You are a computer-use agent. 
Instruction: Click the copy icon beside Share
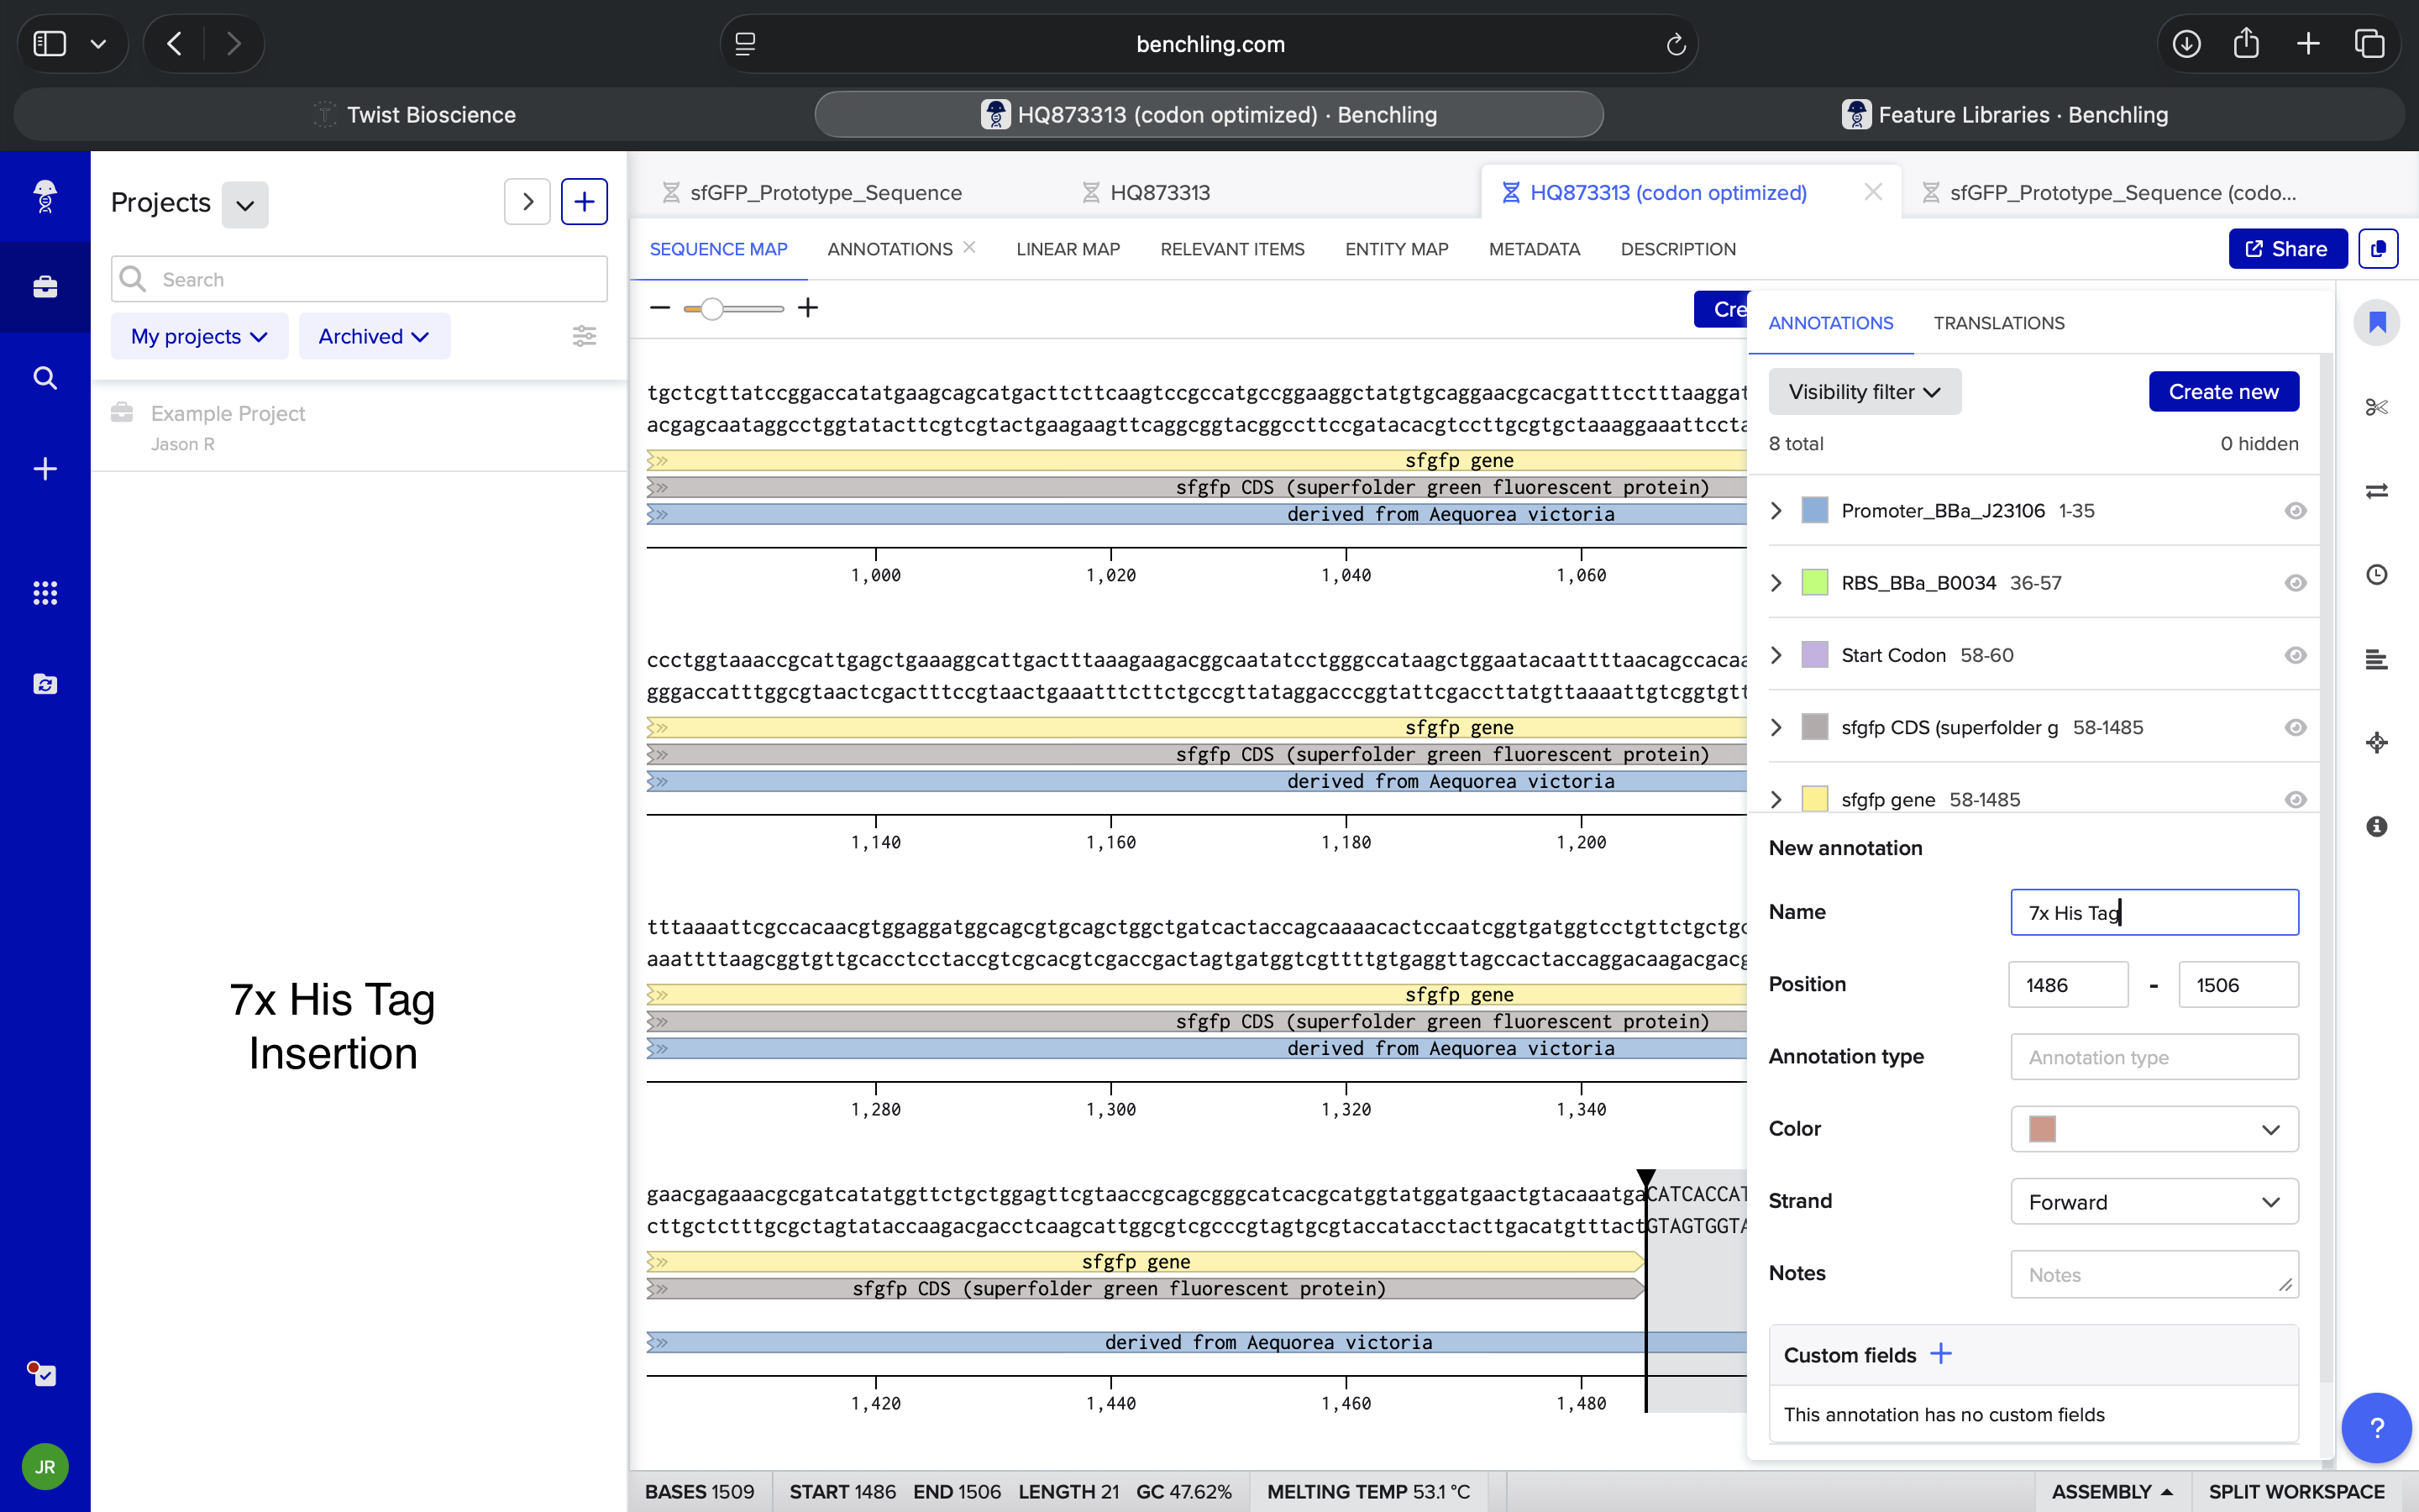point(2378,249)
